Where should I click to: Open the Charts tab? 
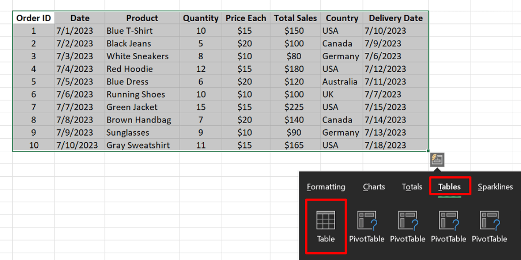(373, 187)
